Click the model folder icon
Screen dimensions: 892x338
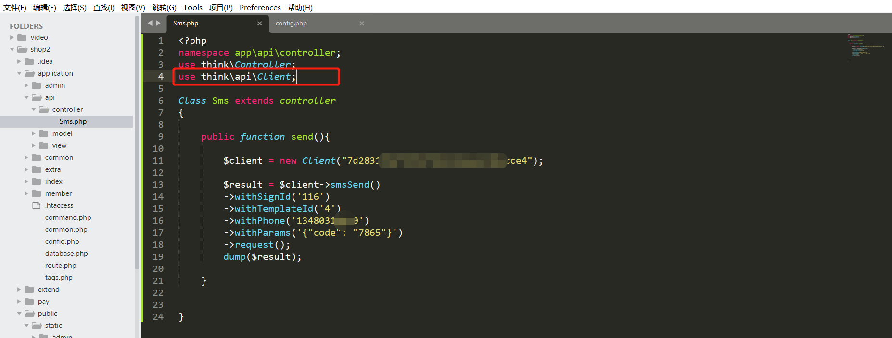[44, 133]
